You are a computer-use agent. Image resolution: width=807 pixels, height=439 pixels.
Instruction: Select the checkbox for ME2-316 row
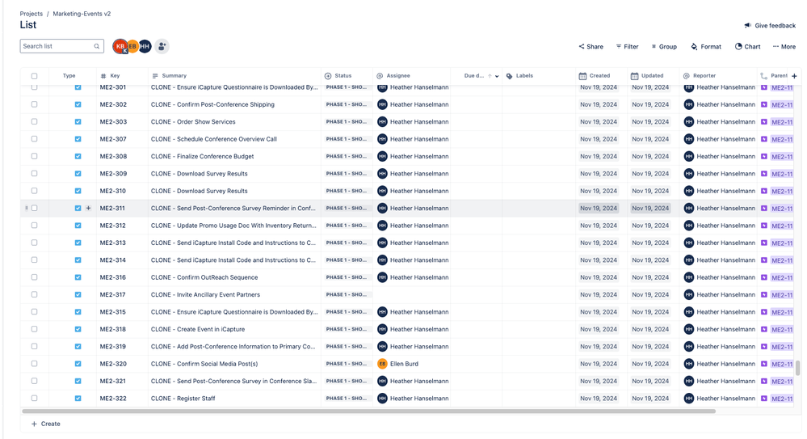tap(34, 277)
